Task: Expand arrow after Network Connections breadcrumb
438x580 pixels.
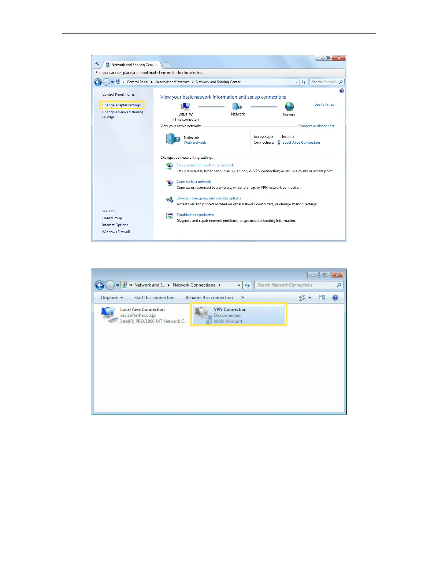Action: pos(219,285)
